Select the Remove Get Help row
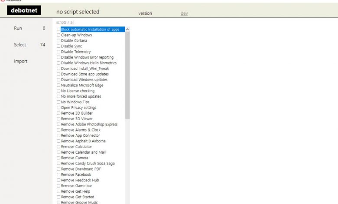Screen dimensions: 338x204 [x=75, y=191]
